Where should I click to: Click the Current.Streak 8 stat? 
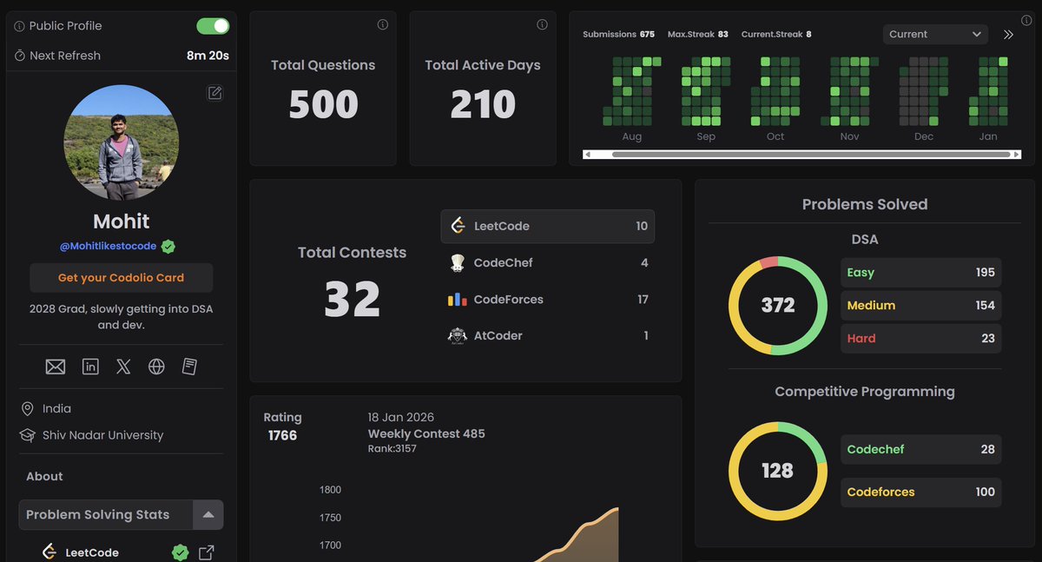click(x=776, y=34)
